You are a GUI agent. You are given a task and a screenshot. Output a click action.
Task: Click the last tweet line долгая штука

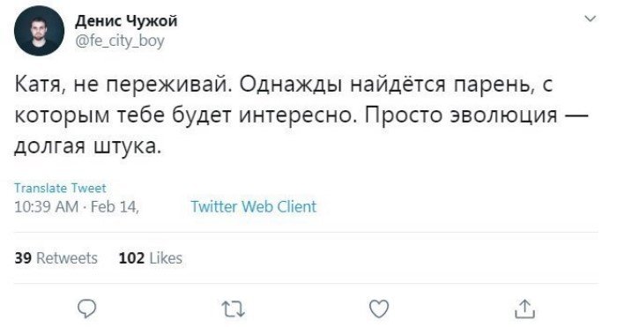tap(88, 147)
